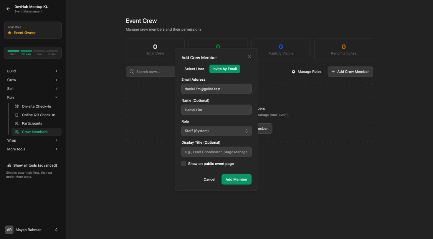Click the Online QR Check-In phone icon

[x=17, y=115]
